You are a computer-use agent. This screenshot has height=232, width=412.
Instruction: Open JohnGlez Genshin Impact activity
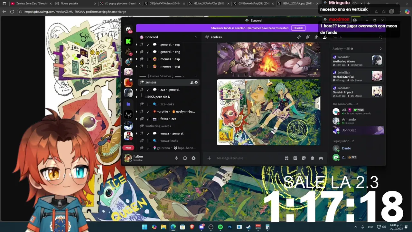click(x=357, y=92)
